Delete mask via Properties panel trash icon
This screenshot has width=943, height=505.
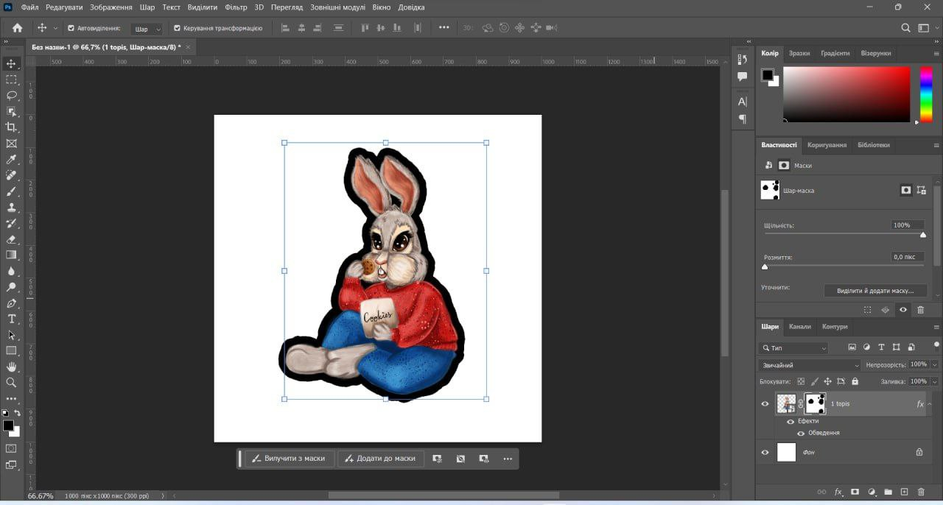tap(921, 310)
